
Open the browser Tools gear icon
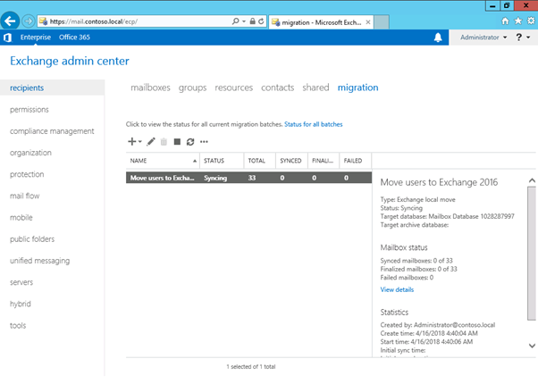pos(531,21)
